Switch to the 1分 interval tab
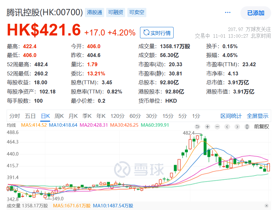 coord(196,116)
